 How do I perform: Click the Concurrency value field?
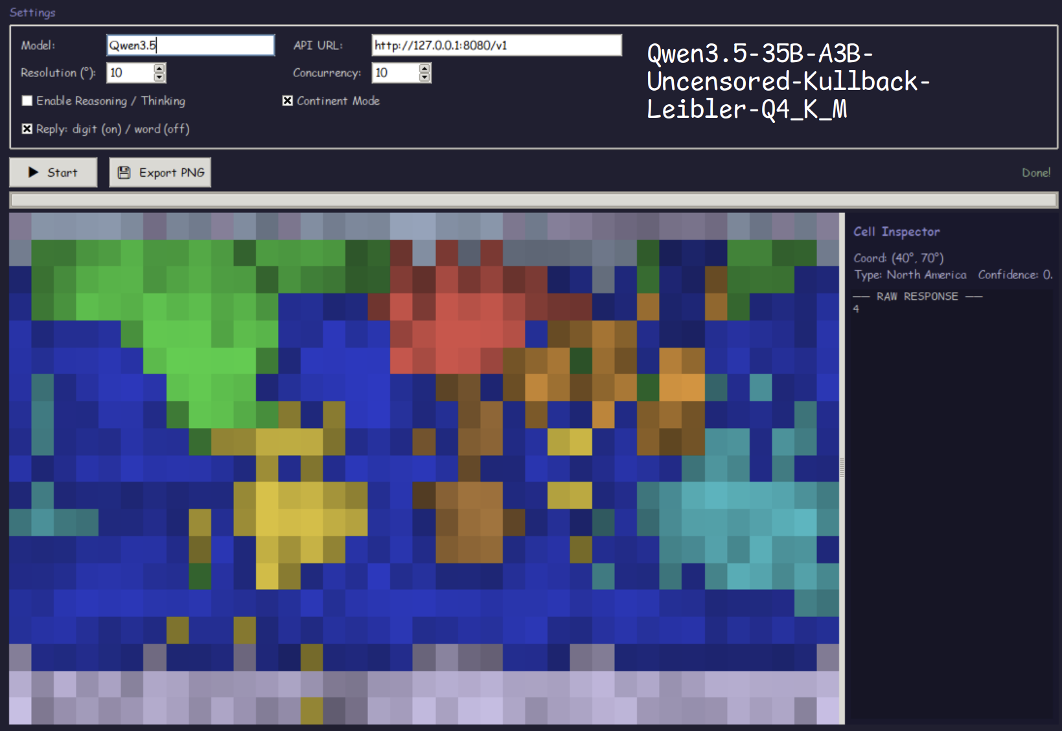click(395, 73)
